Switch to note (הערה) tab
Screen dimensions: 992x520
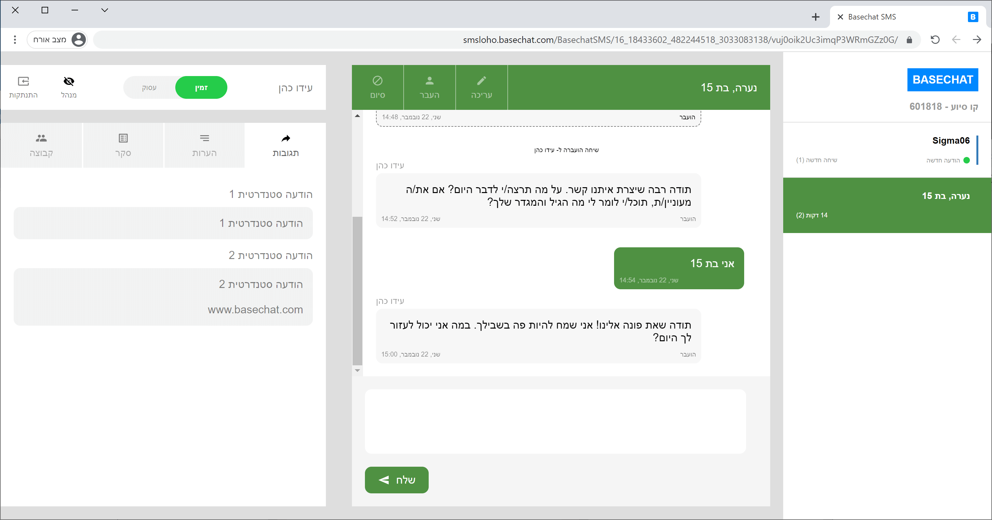click(204, 145)
